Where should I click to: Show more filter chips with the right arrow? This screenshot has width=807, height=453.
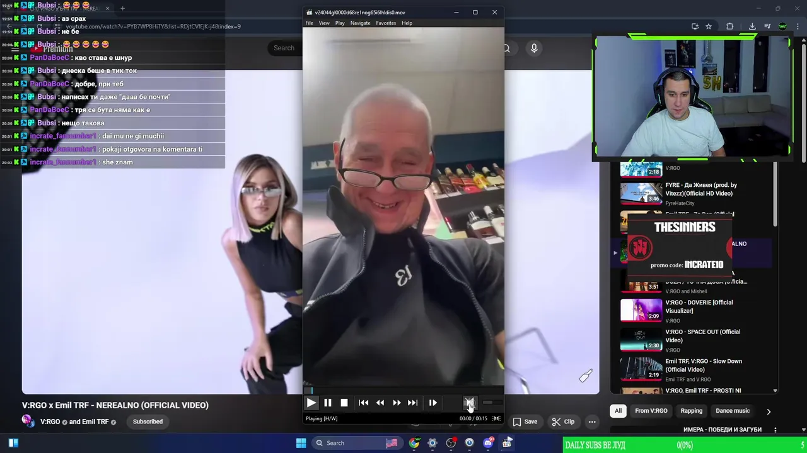tap(769, 411)
